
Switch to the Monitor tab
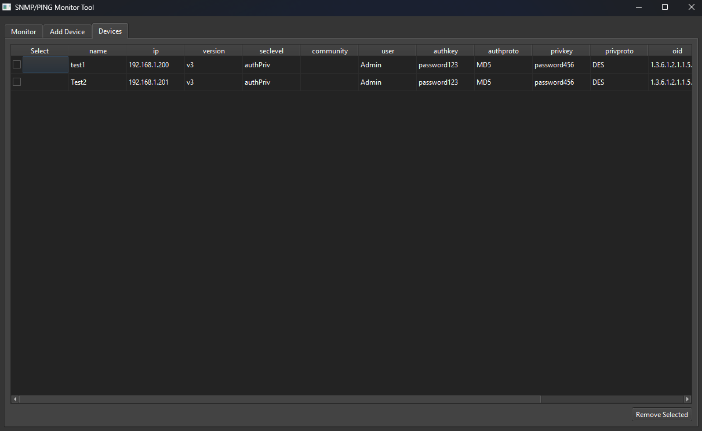(x=23, y=31)
